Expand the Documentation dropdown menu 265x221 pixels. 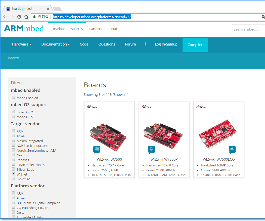tap(56, 44)
